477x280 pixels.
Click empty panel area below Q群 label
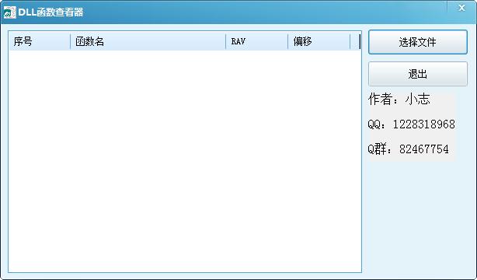(x=418, y=216)
